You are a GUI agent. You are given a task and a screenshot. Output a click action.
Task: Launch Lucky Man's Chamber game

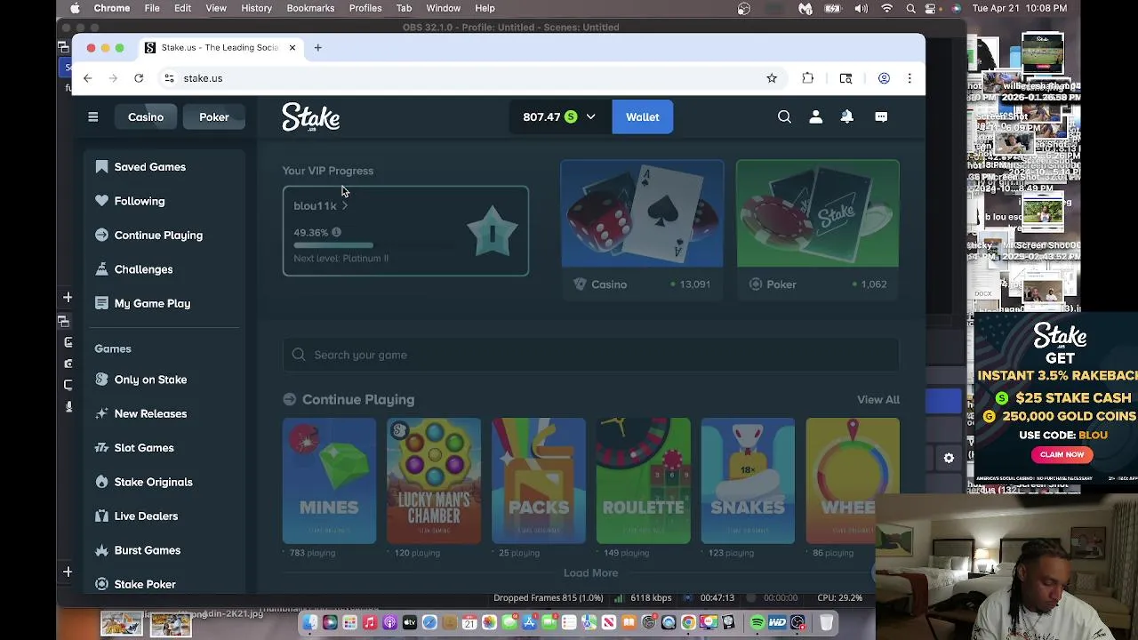point(434,481)
